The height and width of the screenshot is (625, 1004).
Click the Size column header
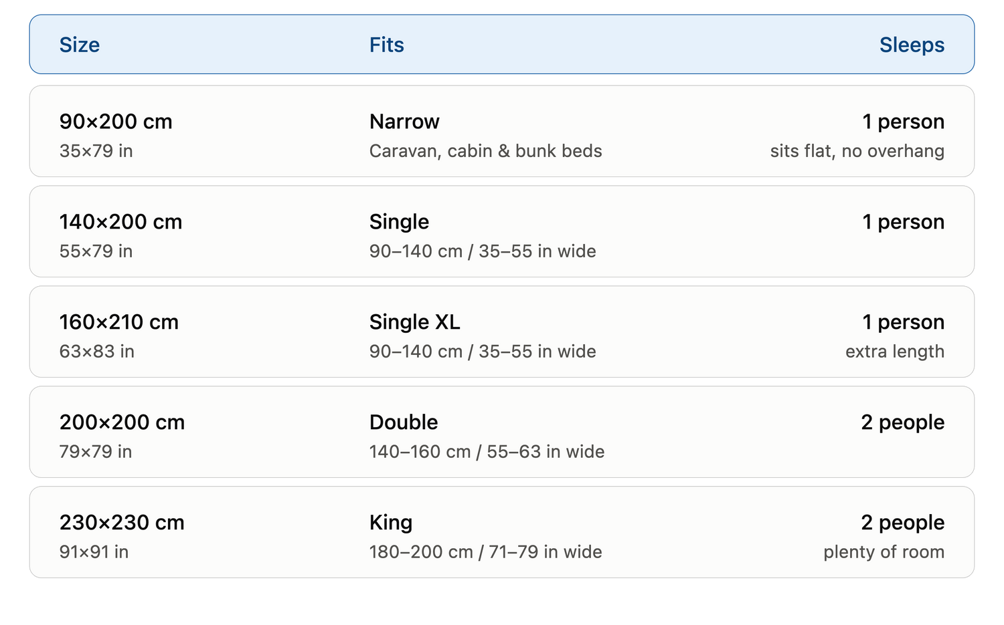79,45
